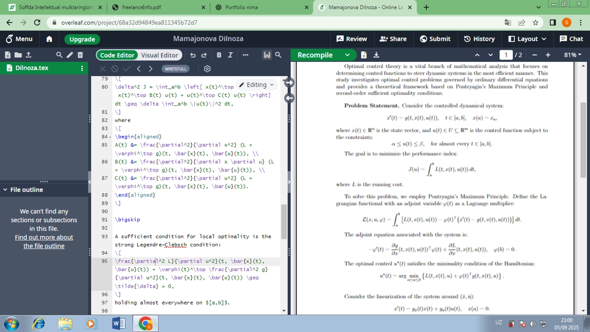590x332 pixels.
Task: Open the Overleaf Menu
Action: point(19,39)
